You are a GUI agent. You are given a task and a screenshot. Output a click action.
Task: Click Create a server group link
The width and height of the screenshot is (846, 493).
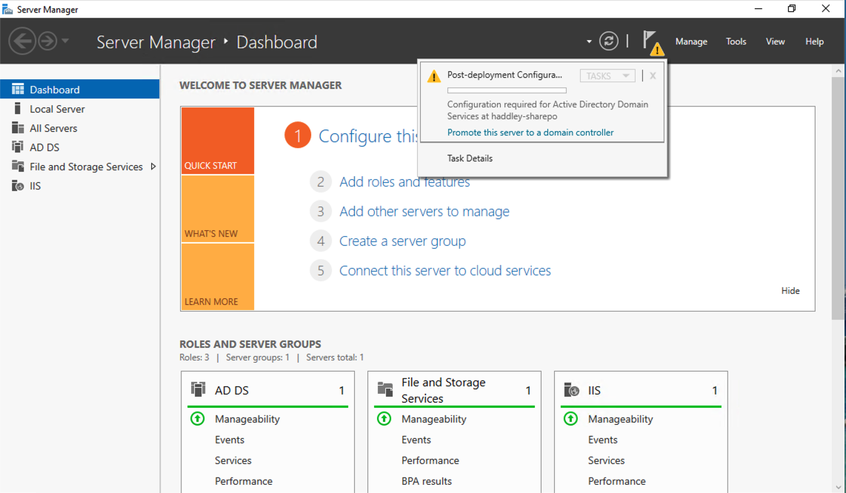tap(402, 241)
